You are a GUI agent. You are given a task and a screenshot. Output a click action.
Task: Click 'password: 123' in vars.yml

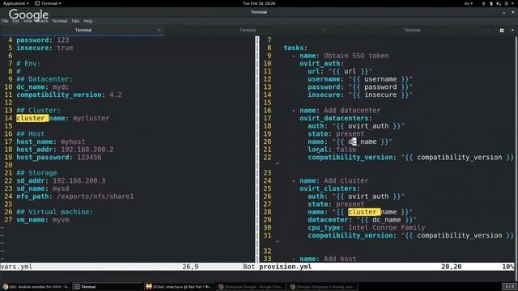[43, 40]
